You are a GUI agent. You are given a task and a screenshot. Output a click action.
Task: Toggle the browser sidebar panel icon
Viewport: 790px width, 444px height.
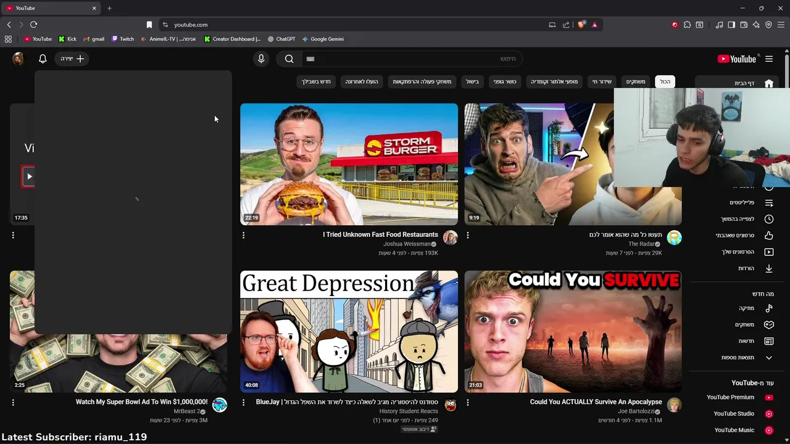731,25
